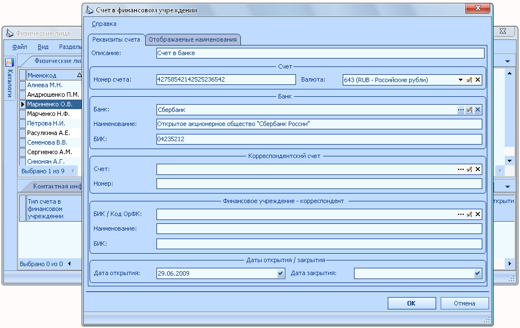Viewport: 520px width, 328px height.
Task: Clear the Валюта currency field with X icon
Action: tap(478, 79)
